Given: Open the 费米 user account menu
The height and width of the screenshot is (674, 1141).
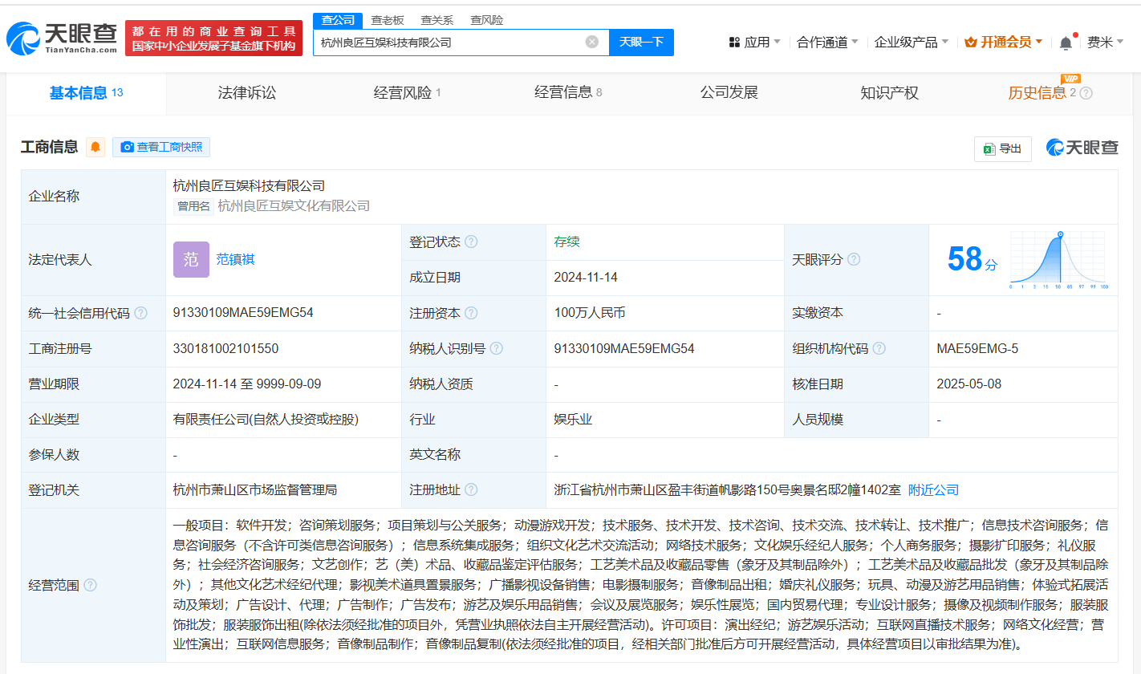Looking at the screenshot, I should click(1104, 42).
